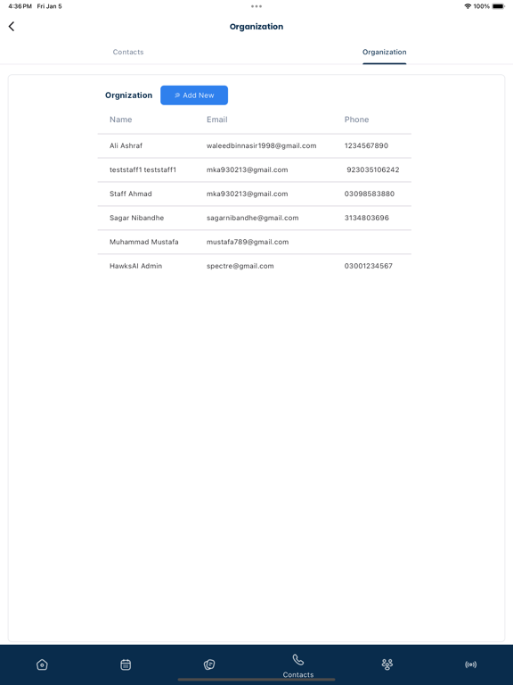513x685 pixels.
Task: Click the Name column header
Action: point(120,120)
